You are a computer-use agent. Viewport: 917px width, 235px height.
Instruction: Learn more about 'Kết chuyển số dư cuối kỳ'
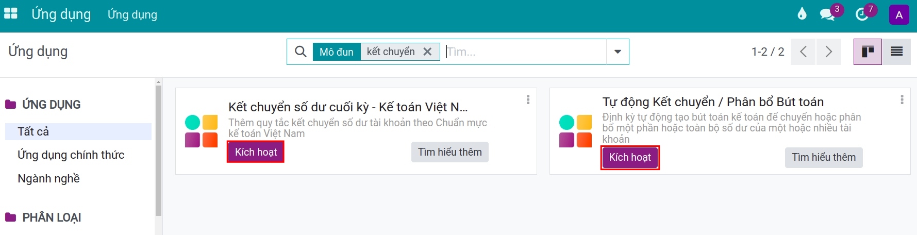[449, 152]
